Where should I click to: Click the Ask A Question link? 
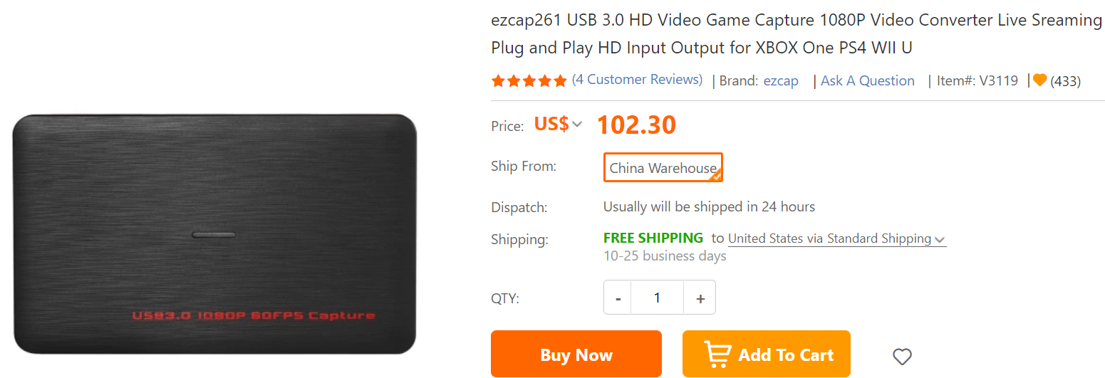(x=868, y=80)
